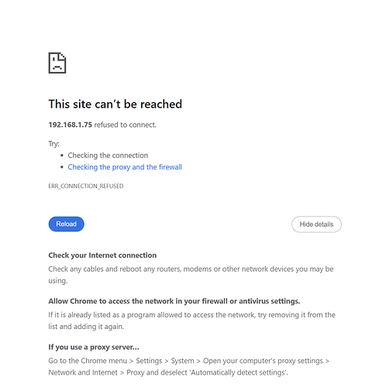Click the 192.168.1.75 address text

(x=71, y=125)
